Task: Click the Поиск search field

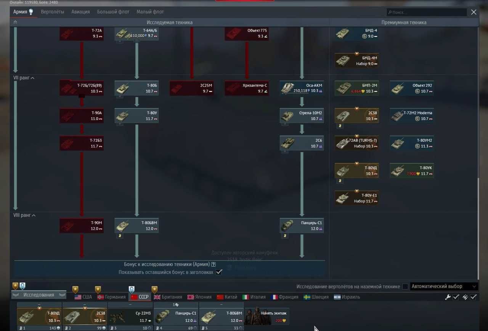Action: click(x=427, y=12)
